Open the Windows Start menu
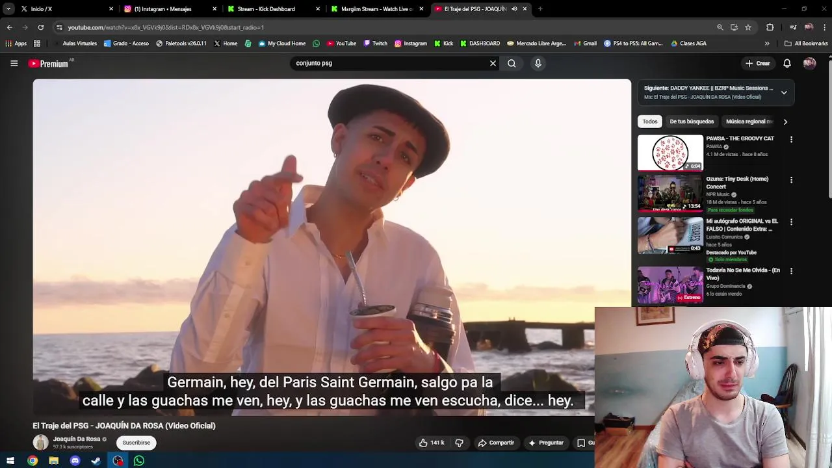 pos(10,461)
